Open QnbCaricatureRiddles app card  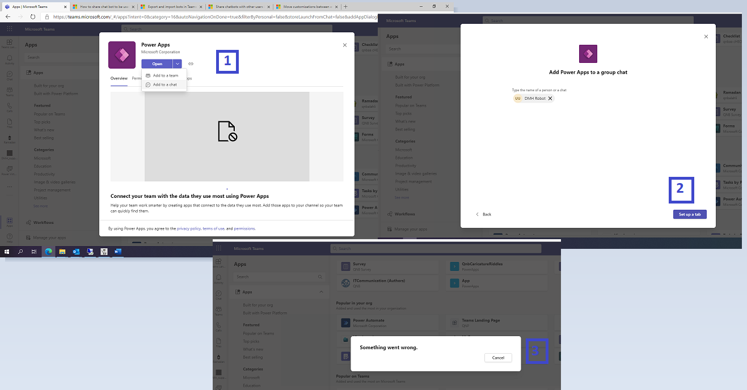[497, 266]
